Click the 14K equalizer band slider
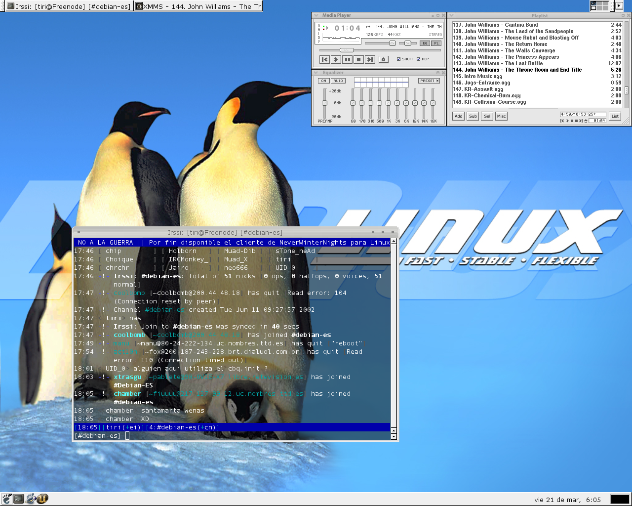Viewport: 632px width, 506px height. [424, 103]
